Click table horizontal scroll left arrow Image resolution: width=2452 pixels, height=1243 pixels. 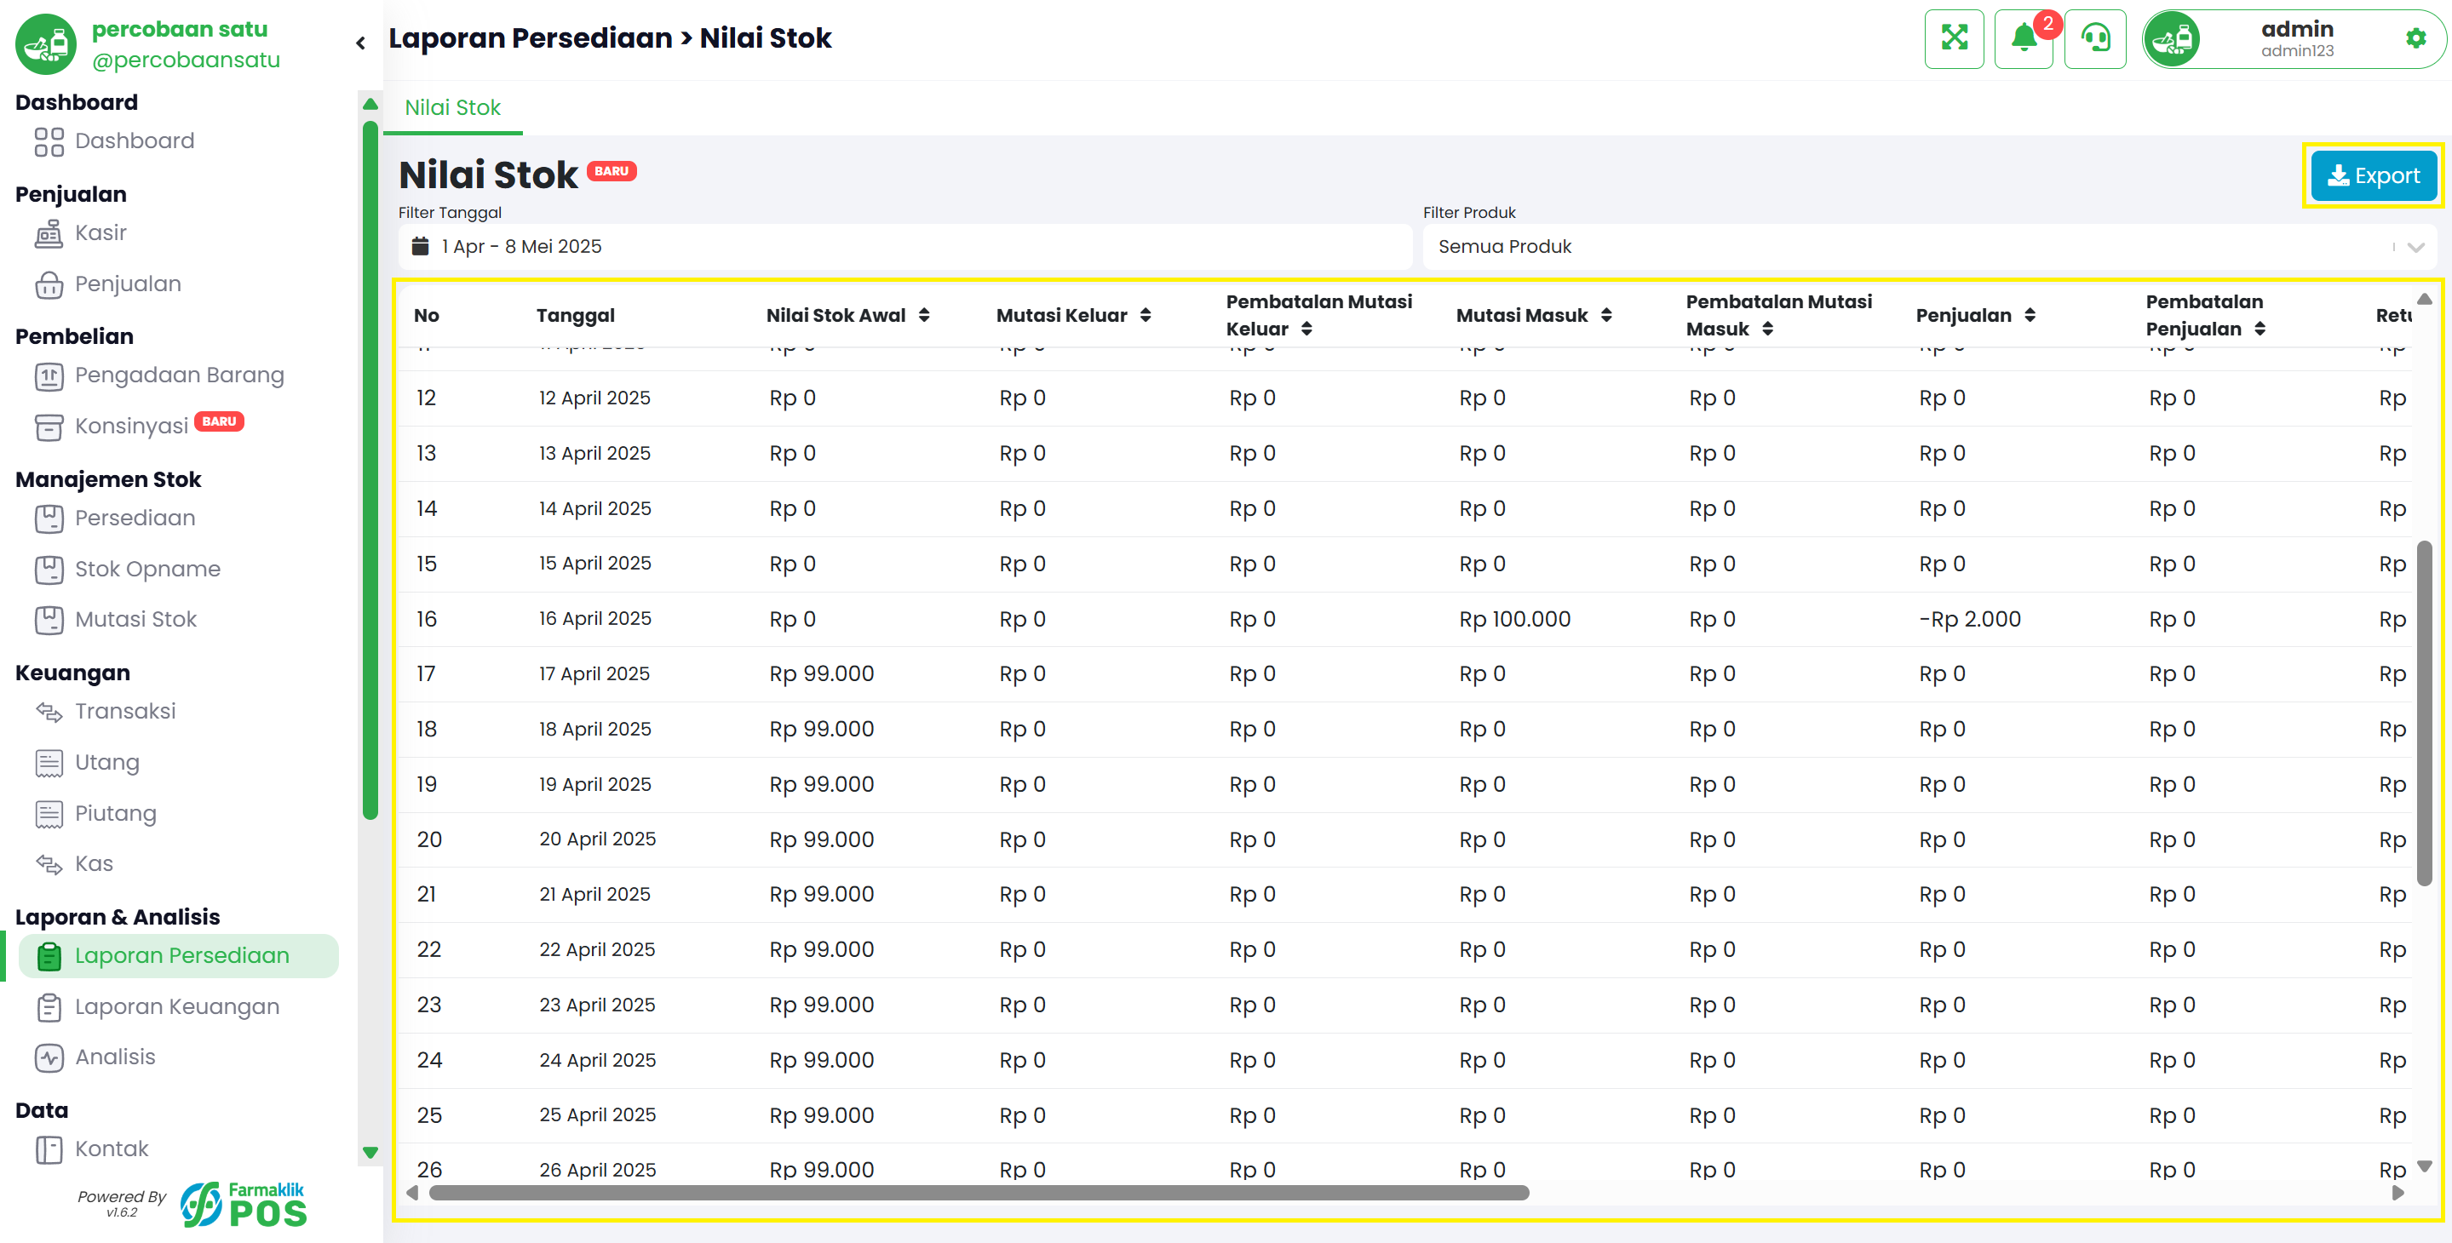click(x=412, y=1194)
